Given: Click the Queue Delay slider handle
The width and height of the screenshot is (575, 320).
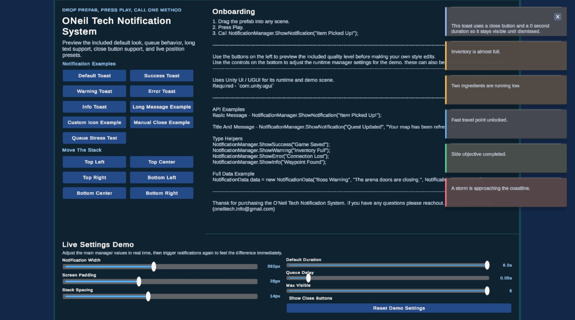Looking at the screenshot, I should pyautogui.click(x=309, y=278).
